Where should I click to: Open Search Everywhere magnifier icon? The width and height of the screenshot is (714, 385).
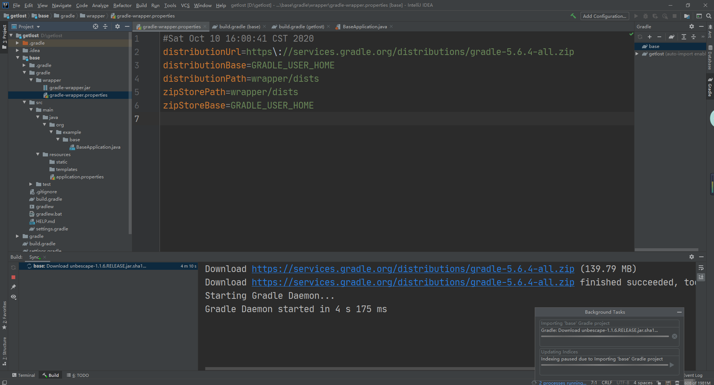click(709, 16)
